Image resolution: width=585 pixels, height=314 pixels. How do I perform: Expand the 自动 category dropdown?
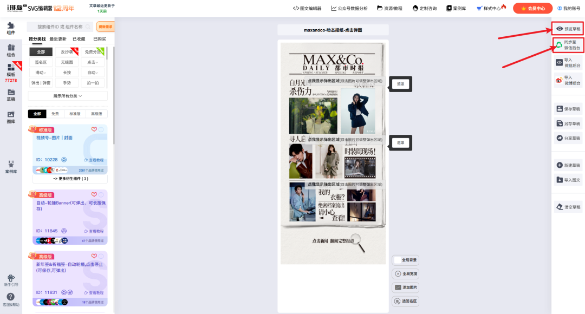click(x=93, y=73)
